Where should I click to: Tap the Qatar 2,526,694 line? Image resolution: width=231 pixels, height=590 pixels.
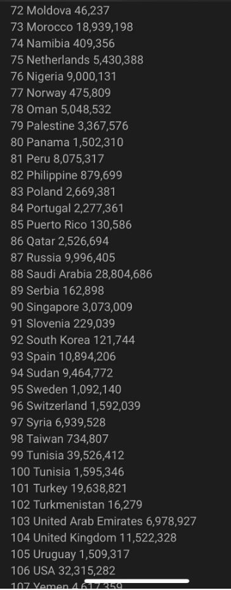60,241
